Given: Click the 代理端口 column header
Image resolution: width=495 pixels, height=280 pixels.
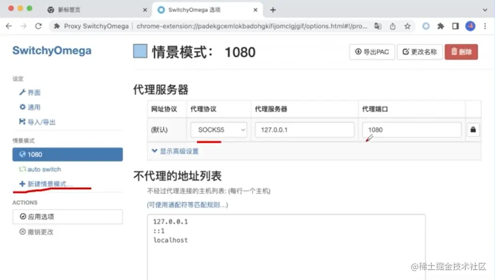Looking at the screenshot, I should [375, 109].
